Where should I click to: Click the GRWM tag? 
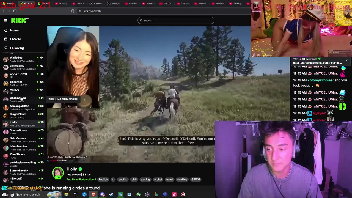pos(196,180)
